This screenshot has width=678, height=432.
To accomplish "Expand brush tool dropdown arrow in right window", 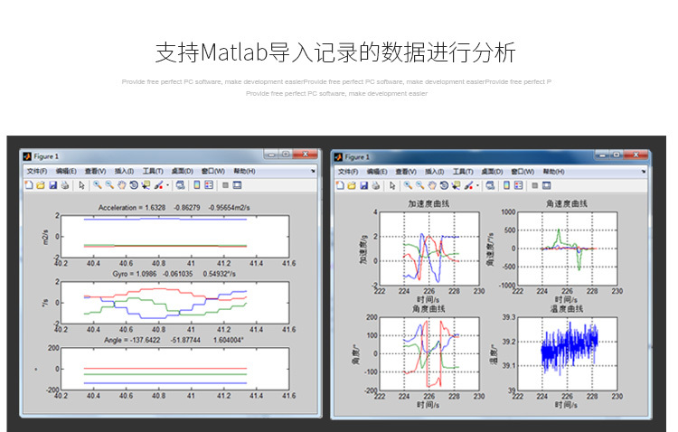I will click(x=477, y=185).
